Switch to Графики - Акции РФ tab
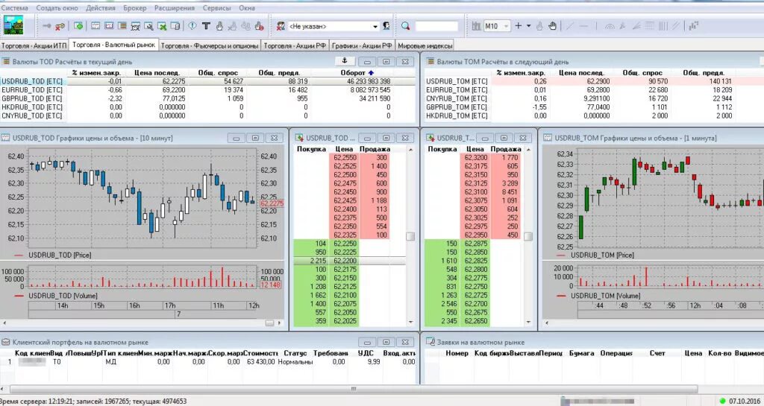Image resolution: width=764 pixels, height=406 pixels. [362, 45]
